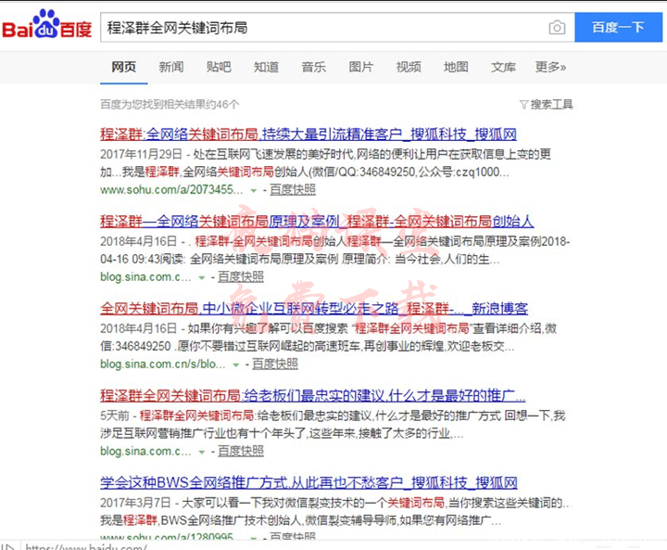667x550 pixels.
Task: Click the 百度一下 search button
Action: (x=618, y=27)
